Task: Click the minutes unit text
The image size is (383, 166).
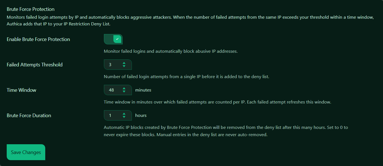Action: 143,90
